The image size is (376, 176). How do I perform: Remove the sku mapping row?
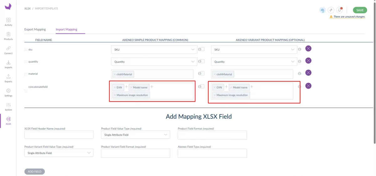coord(308,49)
